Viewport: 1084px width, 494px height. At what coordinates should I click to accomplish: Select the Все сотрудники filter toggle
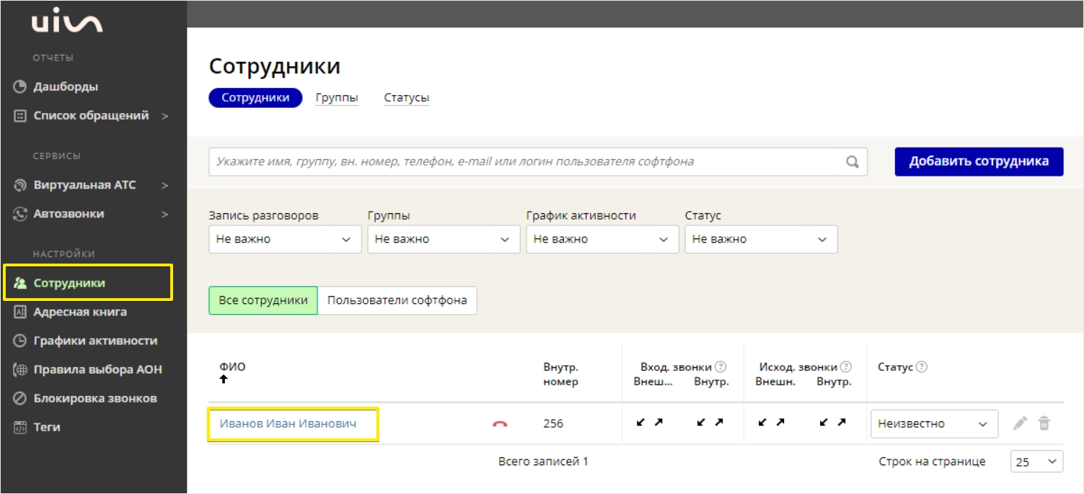pyautogui.click(x=263, y=300)
